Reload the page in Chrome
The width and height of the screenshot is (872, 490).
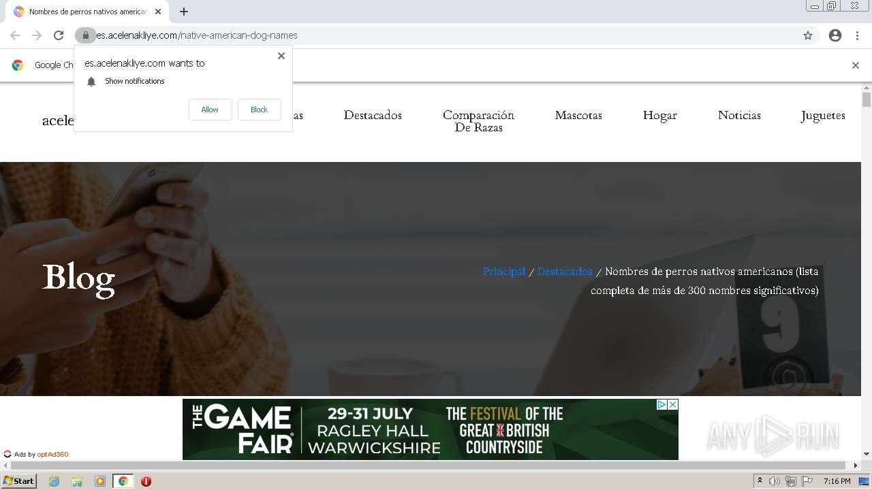pos(59,35)
